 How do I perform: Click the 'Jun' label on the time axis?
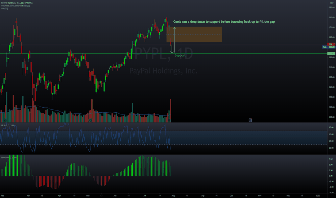(115, 195)
